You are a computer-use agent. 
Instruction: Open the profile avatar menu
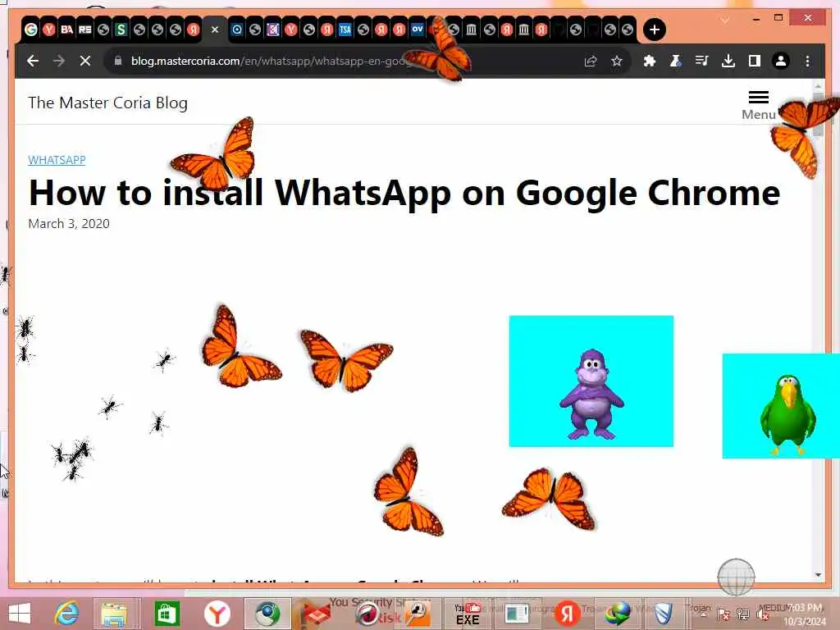[781, 61]
